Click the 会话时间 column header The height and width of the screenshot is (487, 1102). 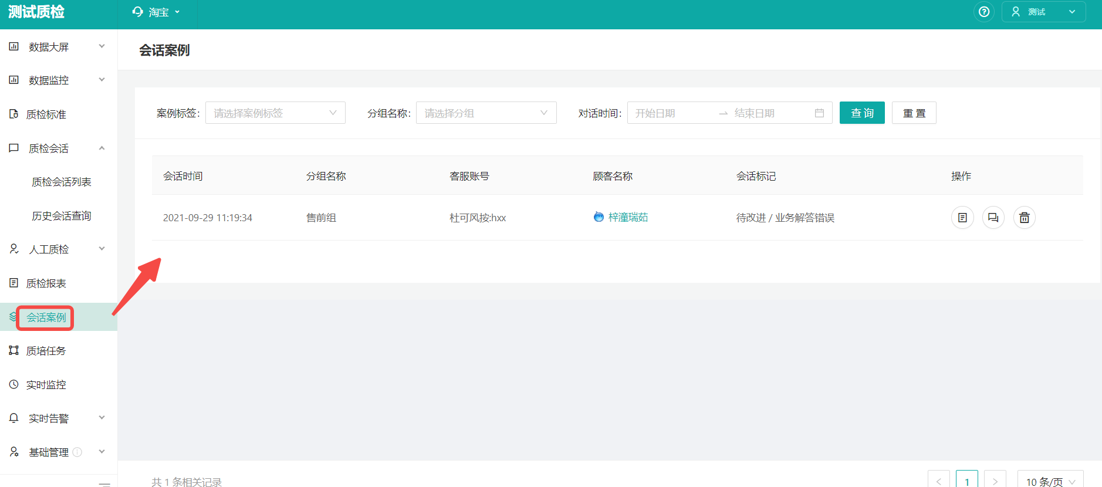pyautogui.click(x=183, y=176)
